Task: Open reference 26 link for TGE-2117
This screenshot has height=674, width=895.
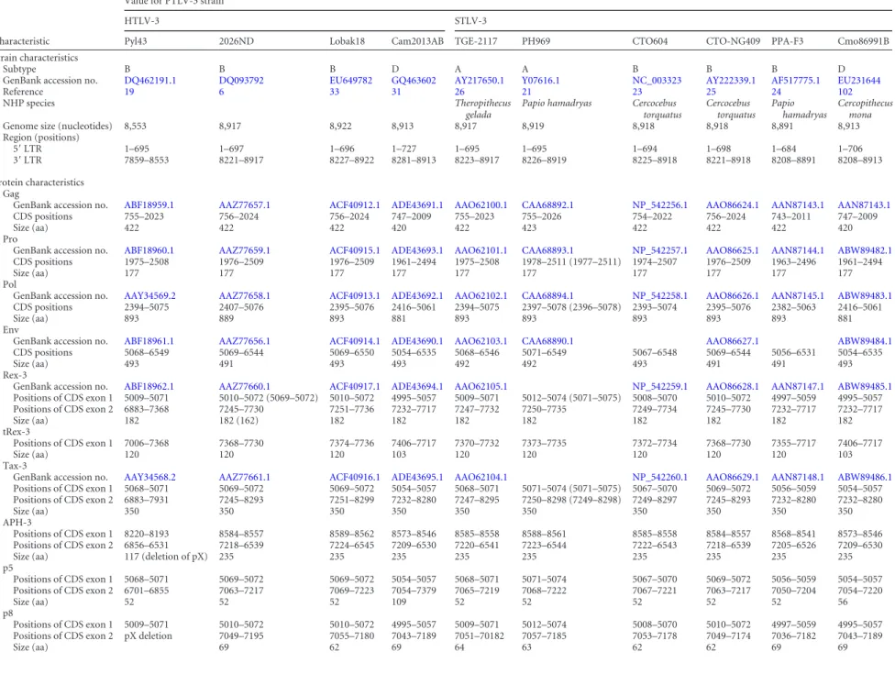Action: (459, 92)
